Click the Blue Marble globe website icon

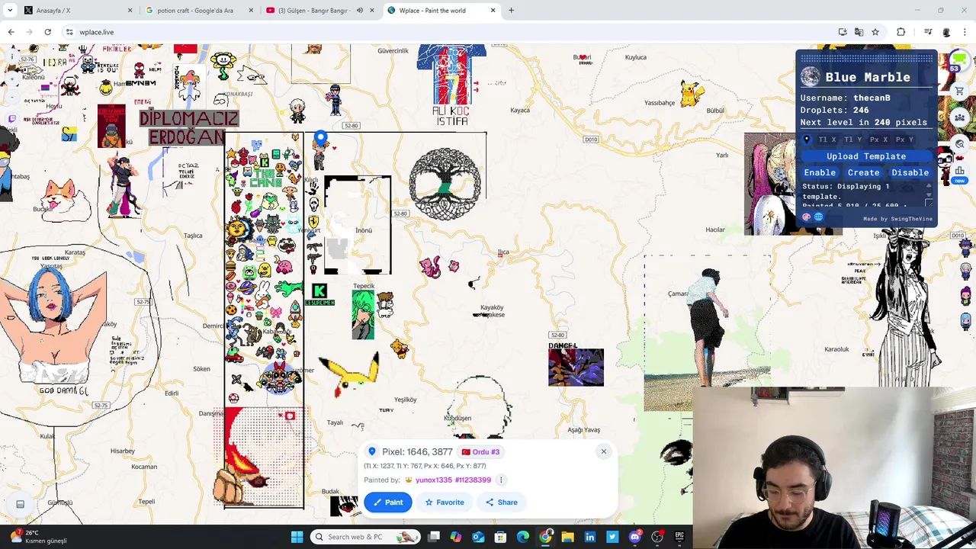click(x=818, y=217)
